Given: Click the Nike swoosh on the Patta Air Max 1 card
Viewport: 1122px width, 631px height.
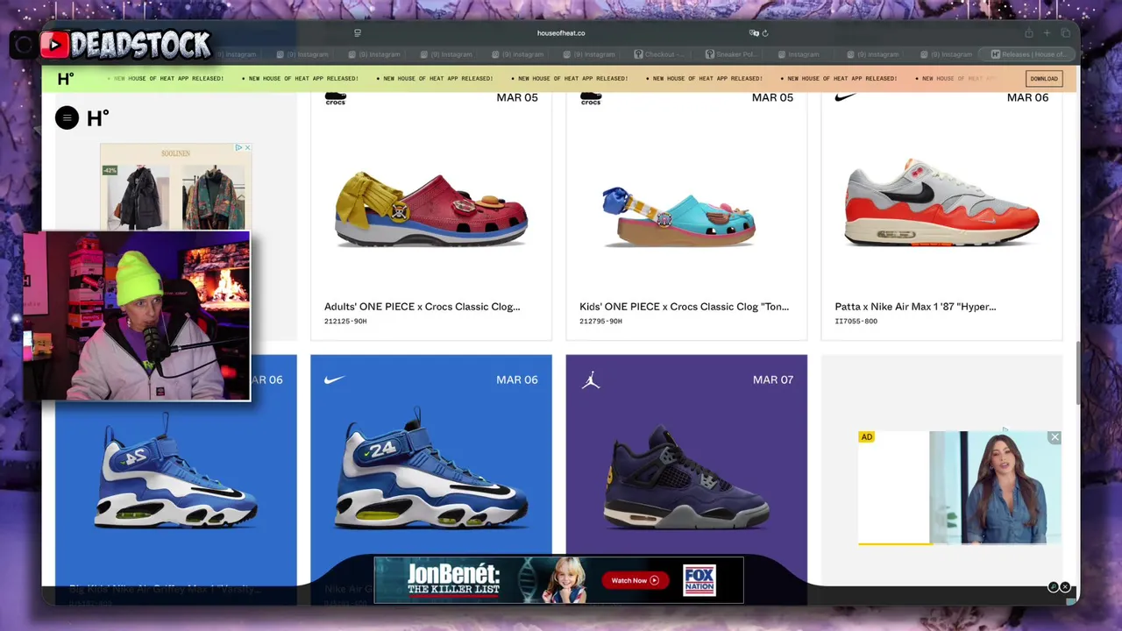Looking at the screenshot, I should (845, 97).
